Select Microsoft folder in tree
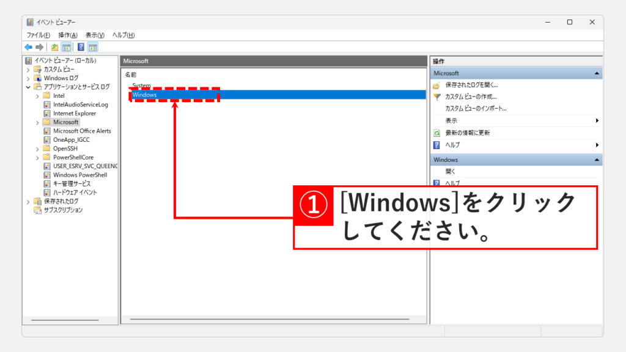 click(66, 122)
